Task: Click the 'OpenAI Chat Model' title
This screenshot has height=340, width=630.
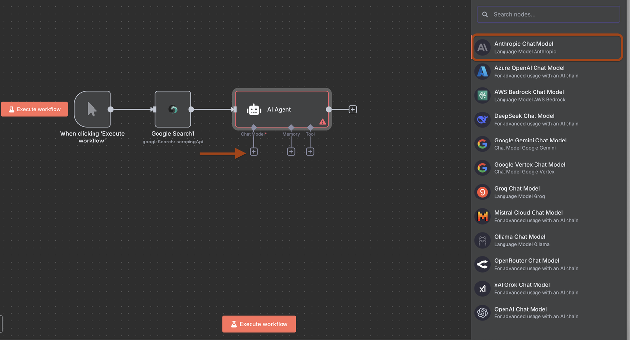Action: coord(520,309)
